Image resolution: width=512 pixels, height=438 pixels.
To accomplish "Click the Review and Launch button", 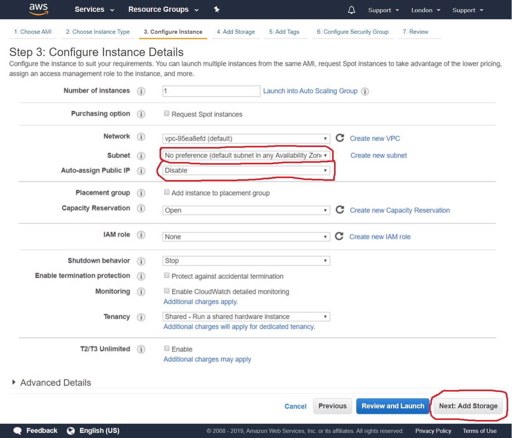I will 392,406.
